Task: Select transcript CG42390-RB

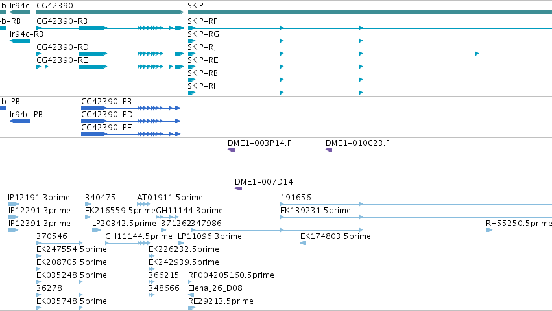Action: click(110, 28)
